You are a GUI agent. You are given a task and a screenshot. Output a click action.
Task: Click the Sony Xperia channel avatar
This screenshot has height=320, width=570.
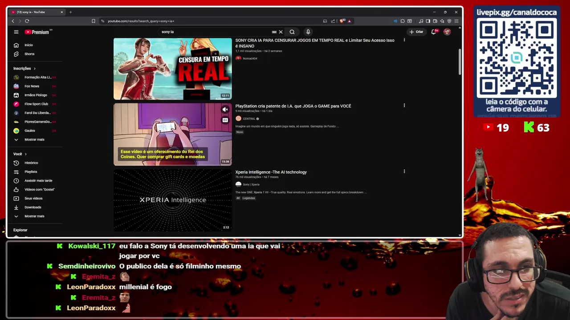[x=238, y=184]
